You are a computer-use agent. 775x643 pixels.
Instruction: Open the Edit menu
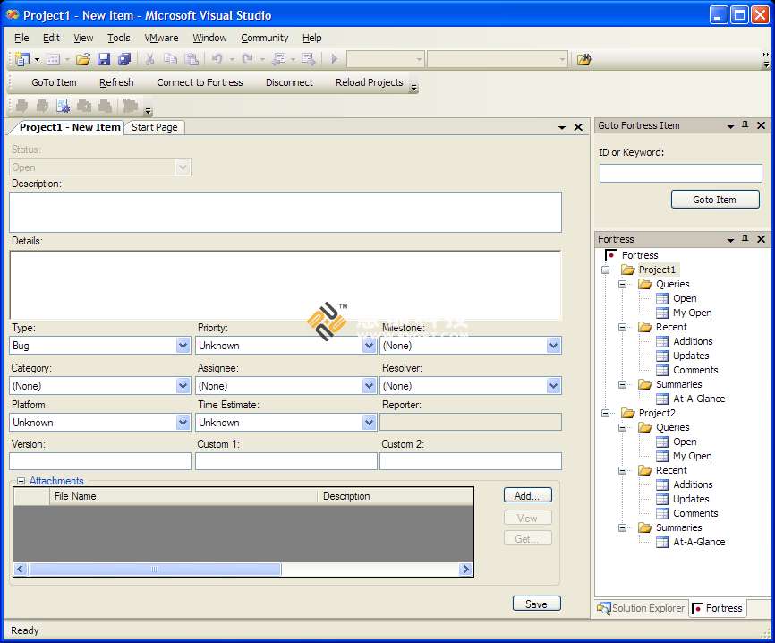[51, 38]
